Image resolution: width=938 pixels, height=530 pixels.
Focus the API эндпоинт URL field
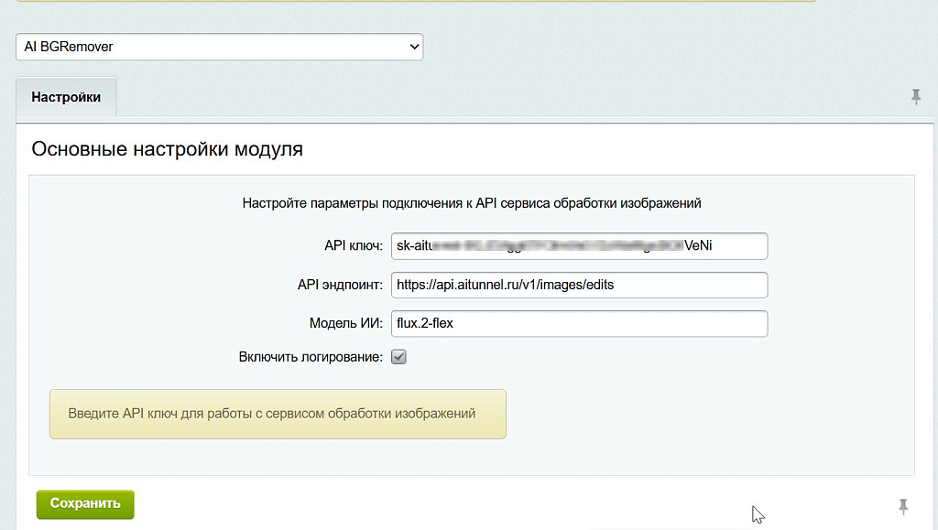pyautogui.click(x=579, y=285)
